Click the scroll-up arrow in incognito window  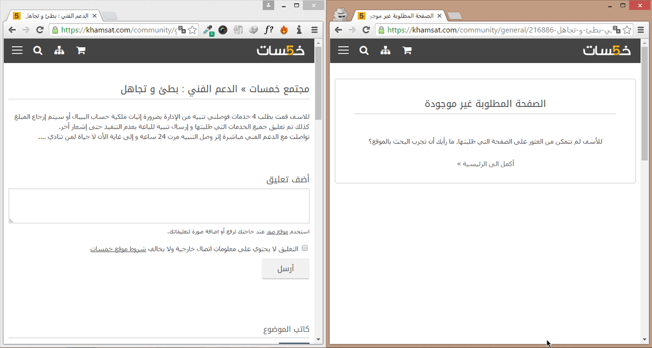644,43
